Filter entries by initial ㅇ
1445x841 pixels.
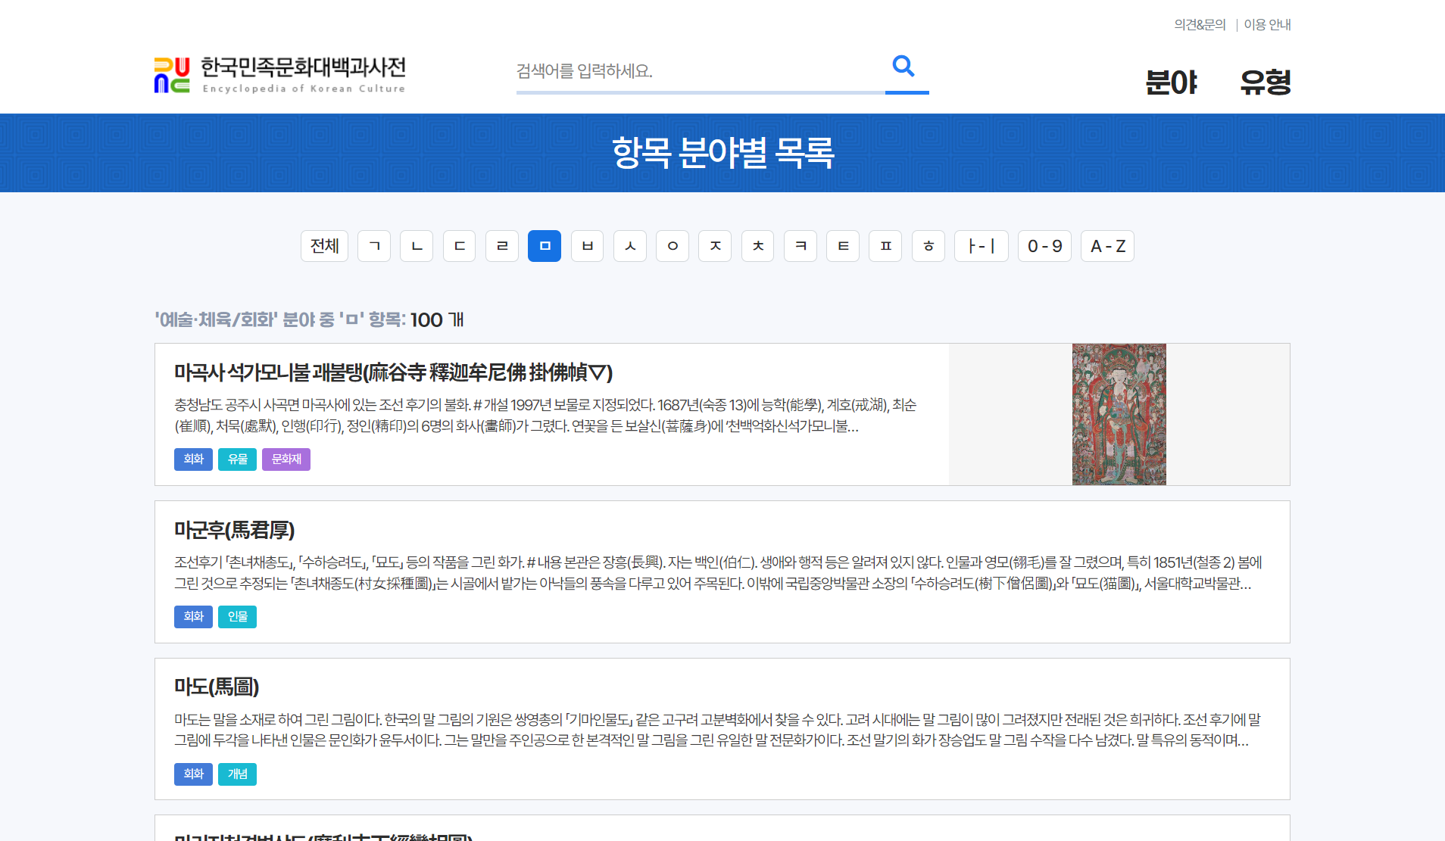click(x=673, y=246)
